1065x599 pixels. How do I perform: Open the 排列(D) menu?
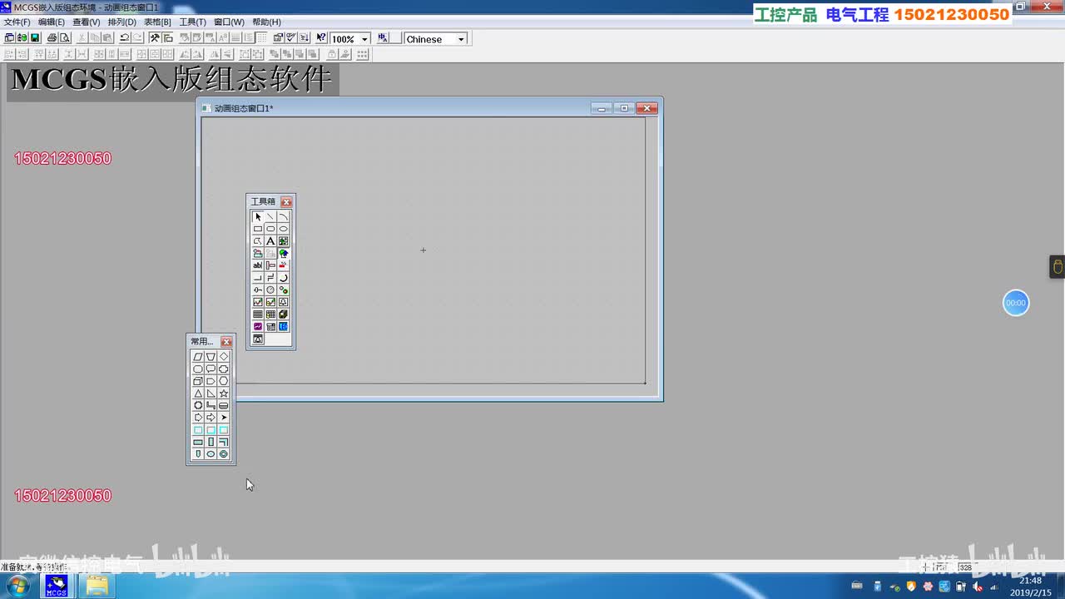[122, 22]
